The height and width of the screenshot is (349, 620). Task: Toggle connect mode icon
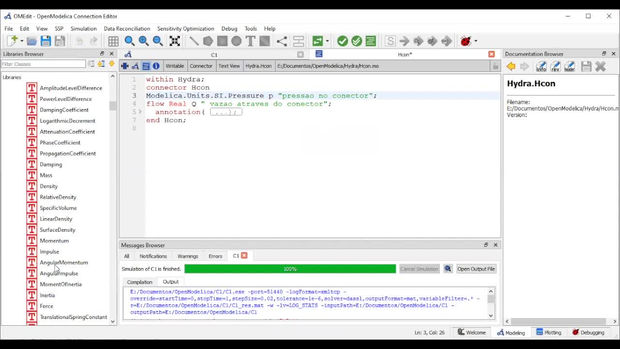[x=281, y=41]
